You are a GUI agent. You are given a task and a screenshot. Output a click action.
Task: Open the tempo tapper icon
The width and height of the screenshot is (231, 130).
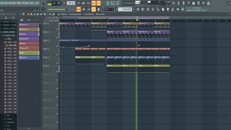173,9
